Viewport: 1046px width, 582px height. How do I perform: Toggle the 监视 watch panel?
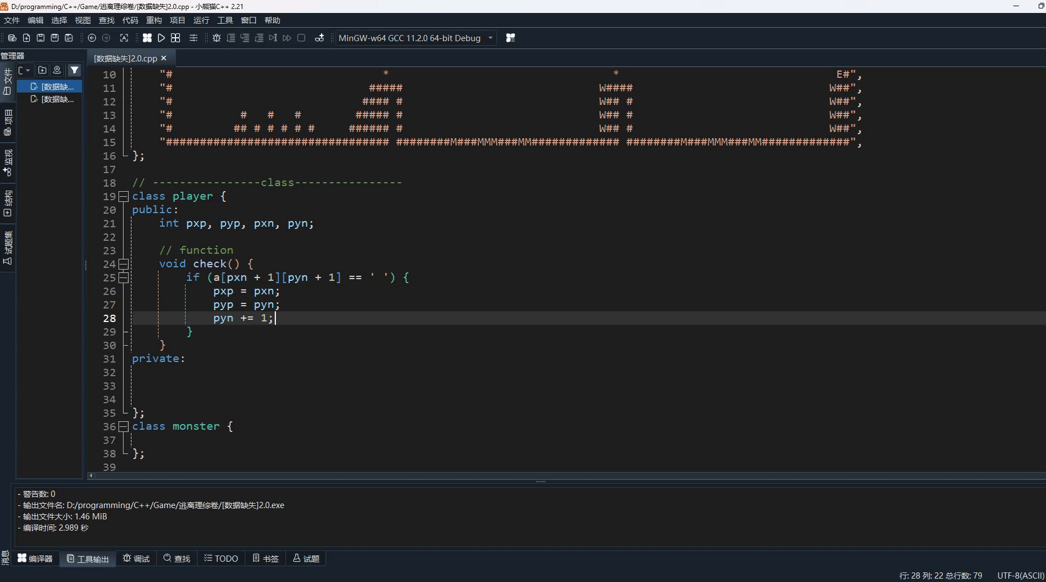tap(7, 164)
